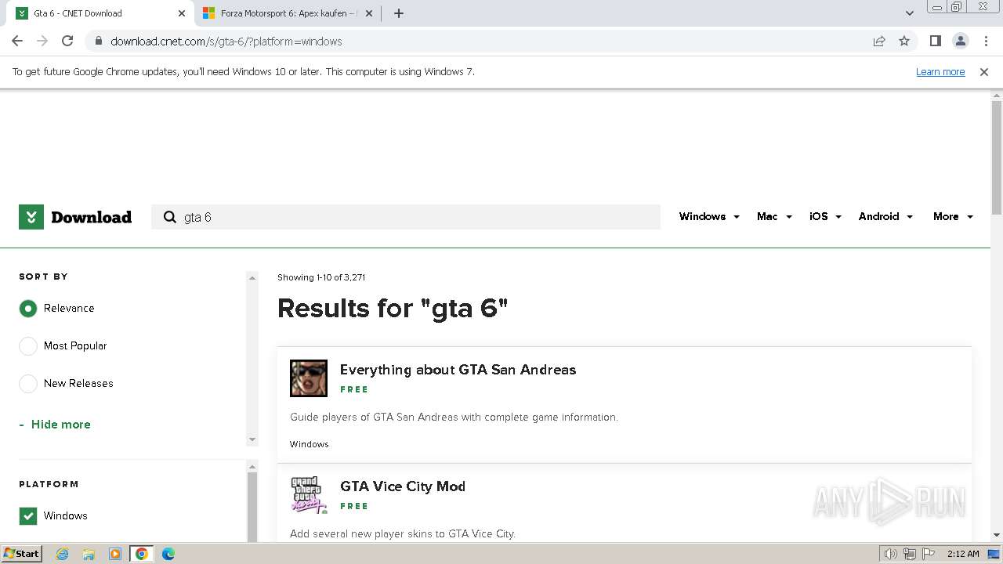Open a new tab with plus button
This screenshot has height=564, width=1003.
click(x=399, y=13)
